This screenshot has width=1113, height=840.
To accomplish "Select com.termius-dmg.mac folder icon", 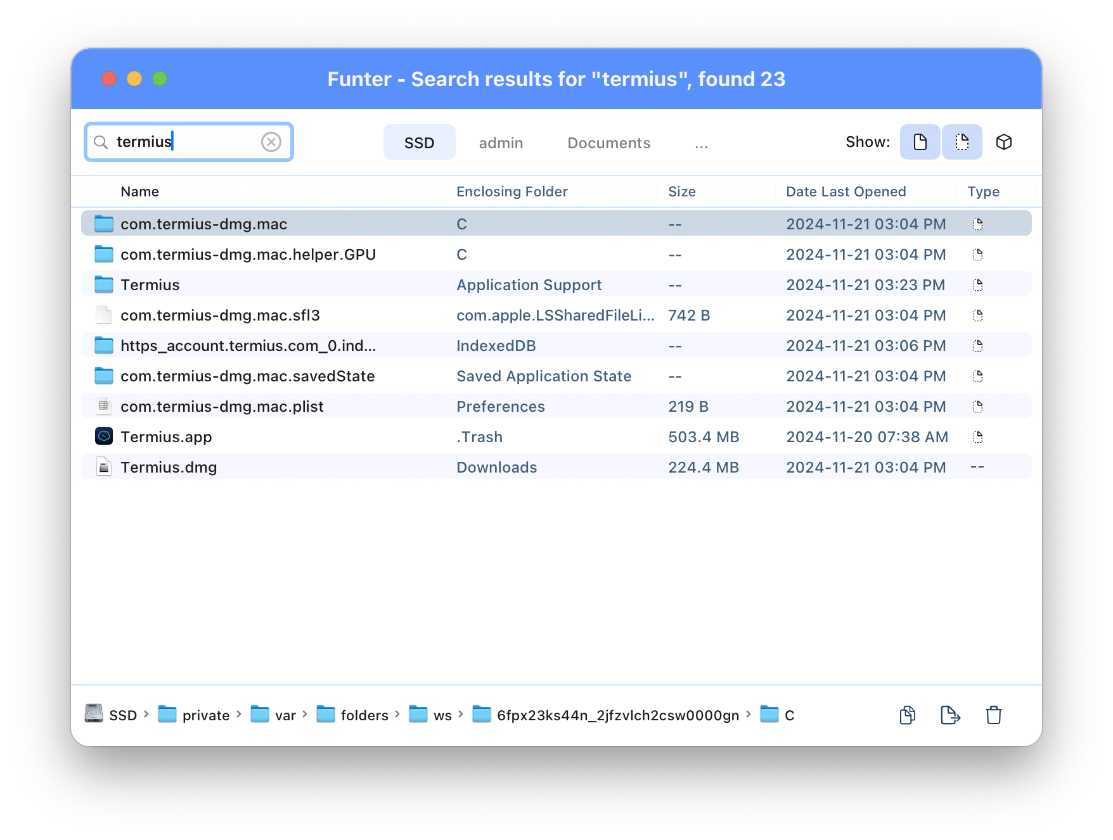I will tap(104, 224).
